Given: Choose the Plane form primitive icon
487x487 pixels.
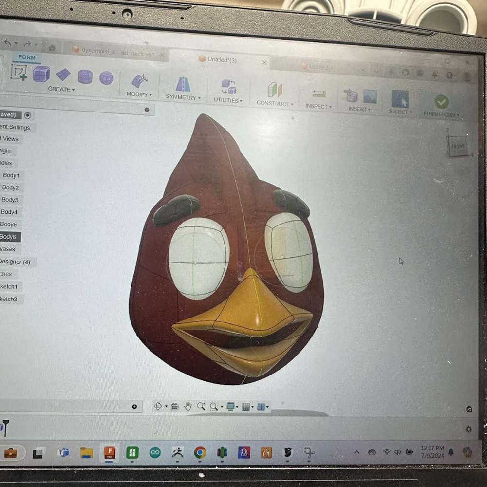Looking at the screenshot, I should 63,75.
